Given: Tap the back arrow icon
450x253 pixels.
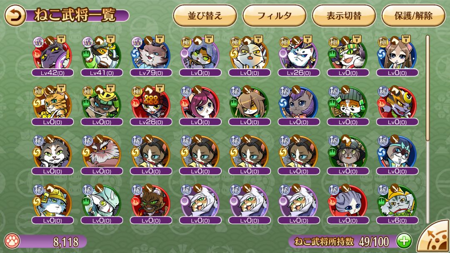Looking at the screenshot, I should [x=15, y=15].
